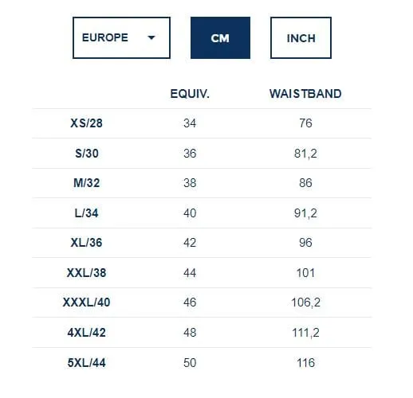Image resolution: width=413 pixels, height=398 pixels.
Task: Select the 5XL/44 size label
Action: tap(87, 363)
